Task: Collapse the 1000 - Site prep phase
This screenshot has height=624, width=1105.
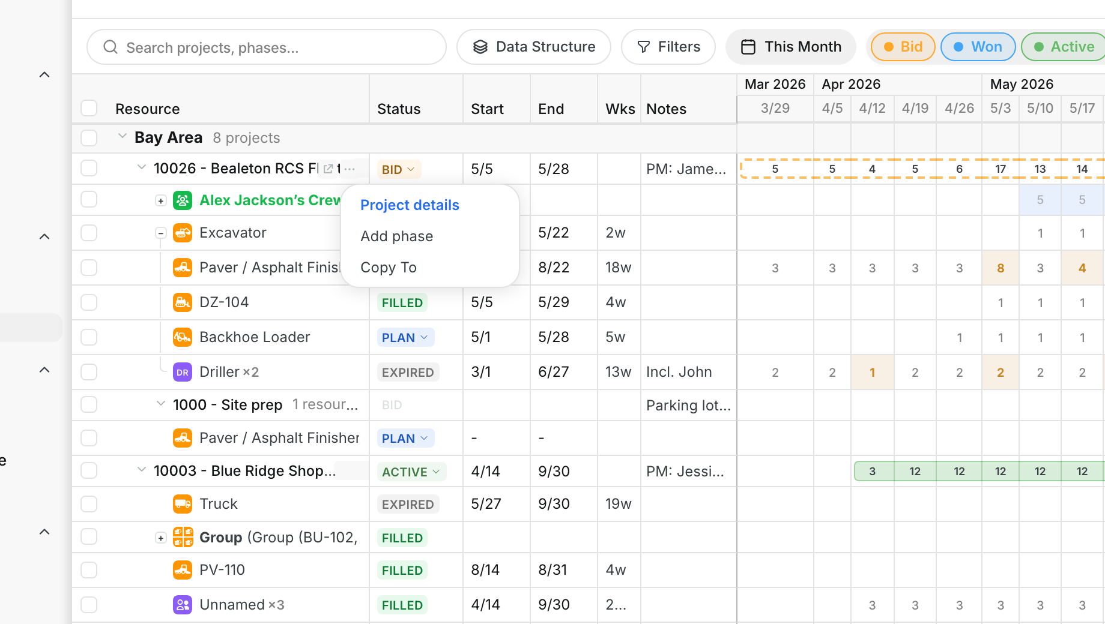Action: tap(161, 403)
